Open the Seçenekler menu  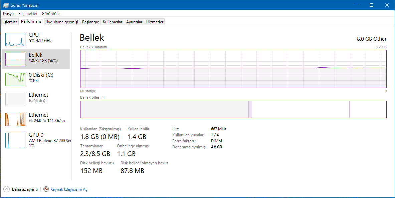click(28, 14)
